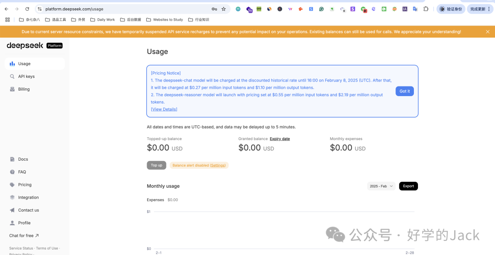Viewport: 495px width, 255px height.
Task: Click the extension with red 新 badge
Action: click(x=363, y=10)
